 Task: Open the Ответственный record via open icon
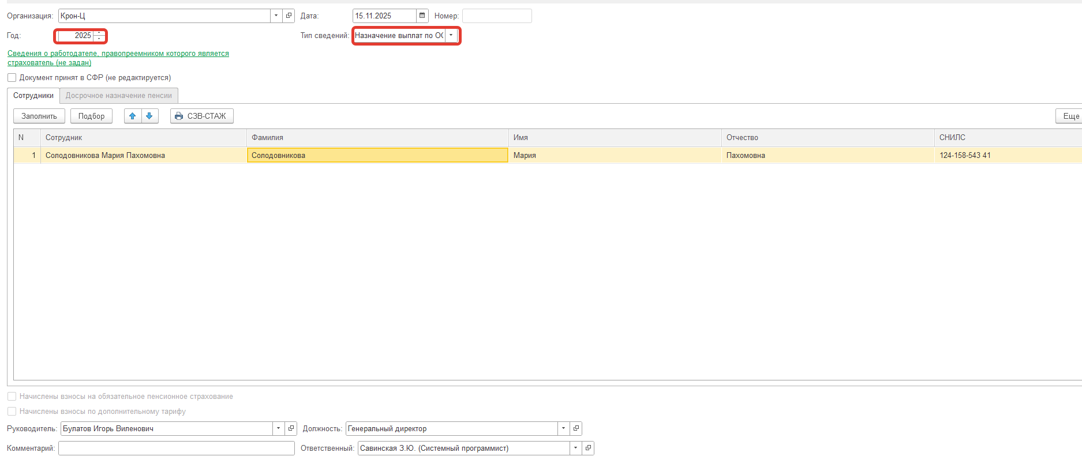click(x=588, y=448)
